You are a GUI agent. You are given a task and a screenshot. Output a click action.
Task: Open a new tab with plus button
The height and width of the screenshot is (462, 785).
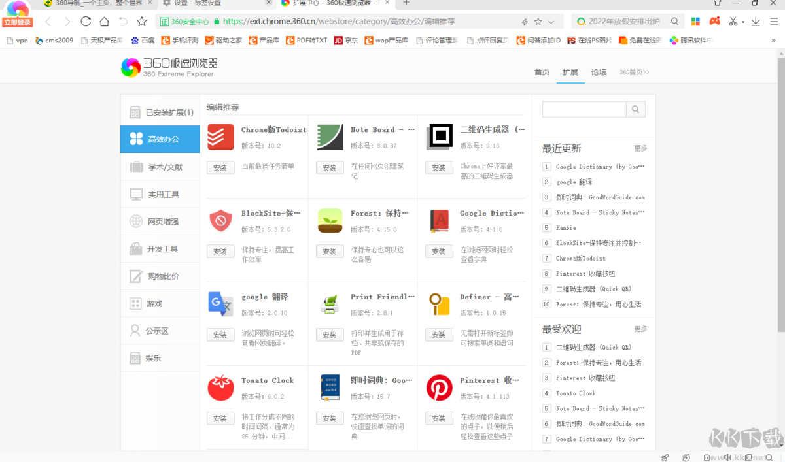pos(406,3)
